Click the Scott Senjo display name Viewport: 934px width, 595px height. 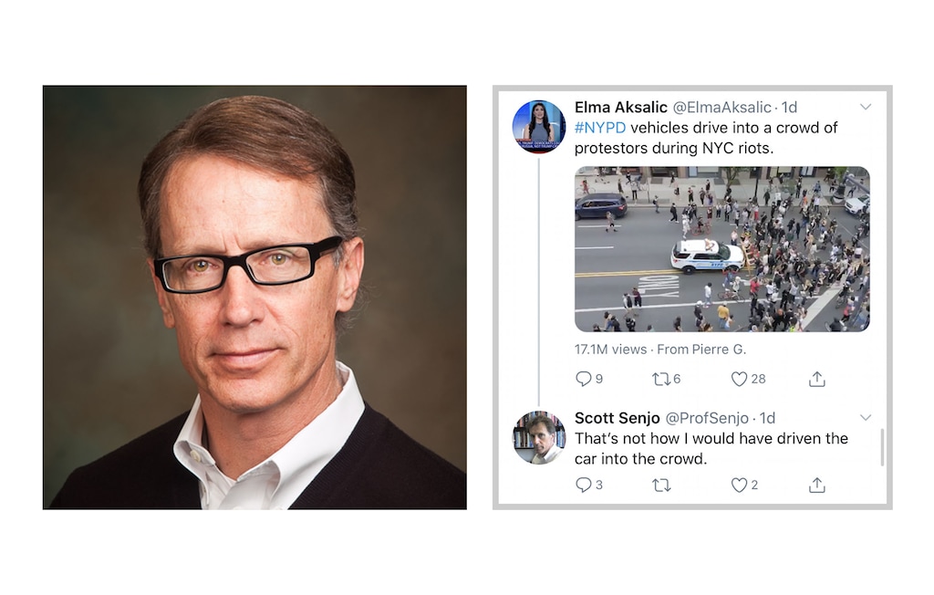click(x=617, y=418)
